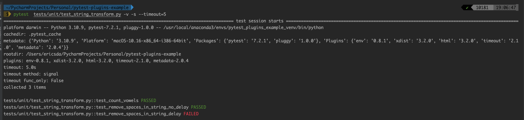The image size is (524, 120).
Task: Click the rootdir /Users/ericsda path line
Action: tap(92, 54)
